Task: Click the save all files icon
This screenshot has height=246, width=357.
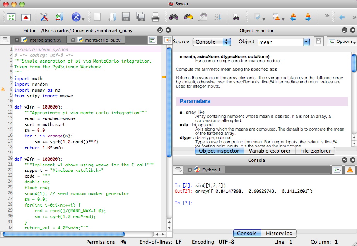Action: (140, 17)
